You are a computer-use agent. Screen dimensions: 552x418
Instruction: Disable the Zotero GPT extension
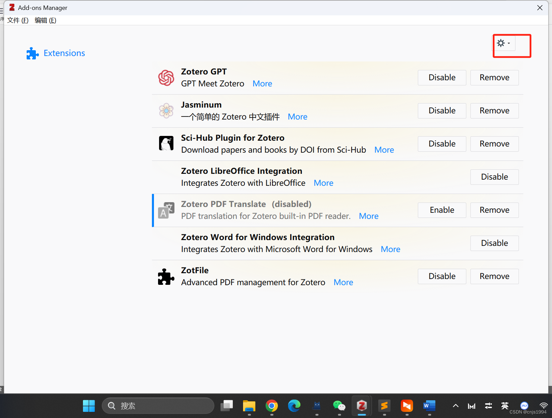tap(442, 78)
